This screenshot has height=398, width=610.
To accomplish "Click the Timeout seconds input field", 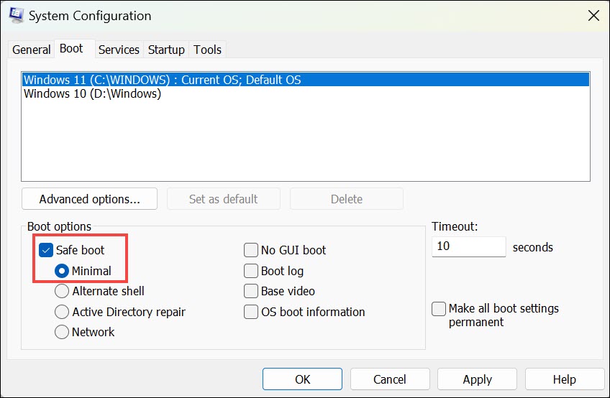I will pos(468,246).
